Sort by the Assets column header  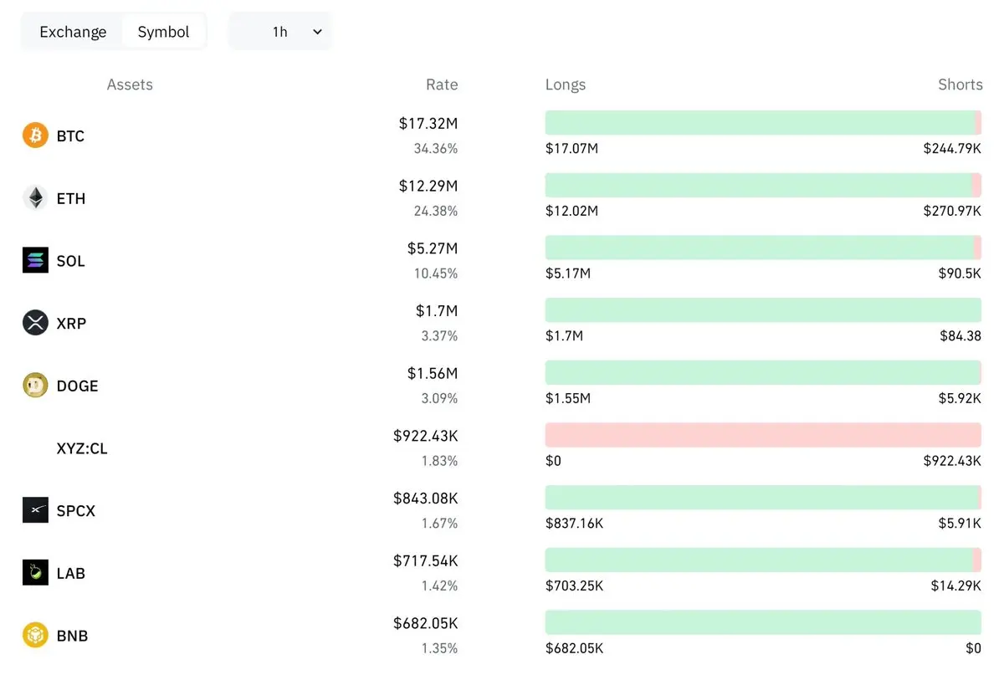130,84
